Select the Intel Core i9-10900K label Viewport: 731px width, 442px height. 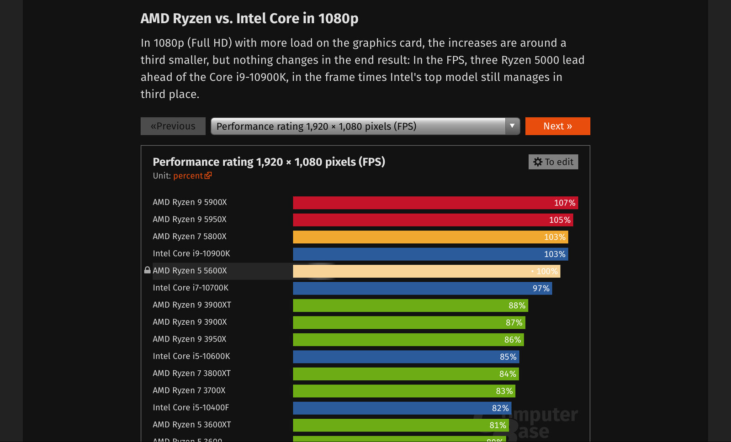click(191, 253)
